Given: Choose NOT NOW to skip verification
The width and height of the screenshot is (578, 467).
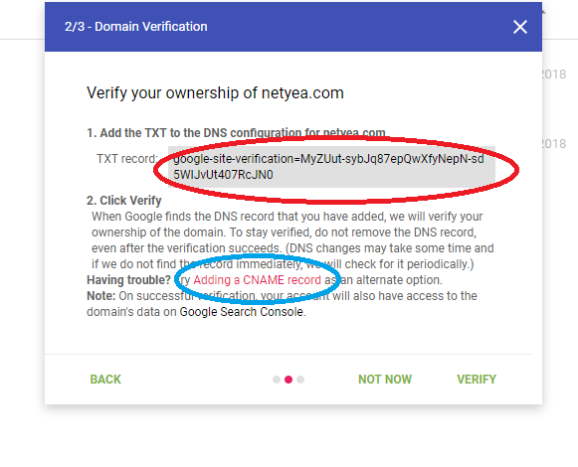Looking at the screenshot, I should tap(385, 379).
